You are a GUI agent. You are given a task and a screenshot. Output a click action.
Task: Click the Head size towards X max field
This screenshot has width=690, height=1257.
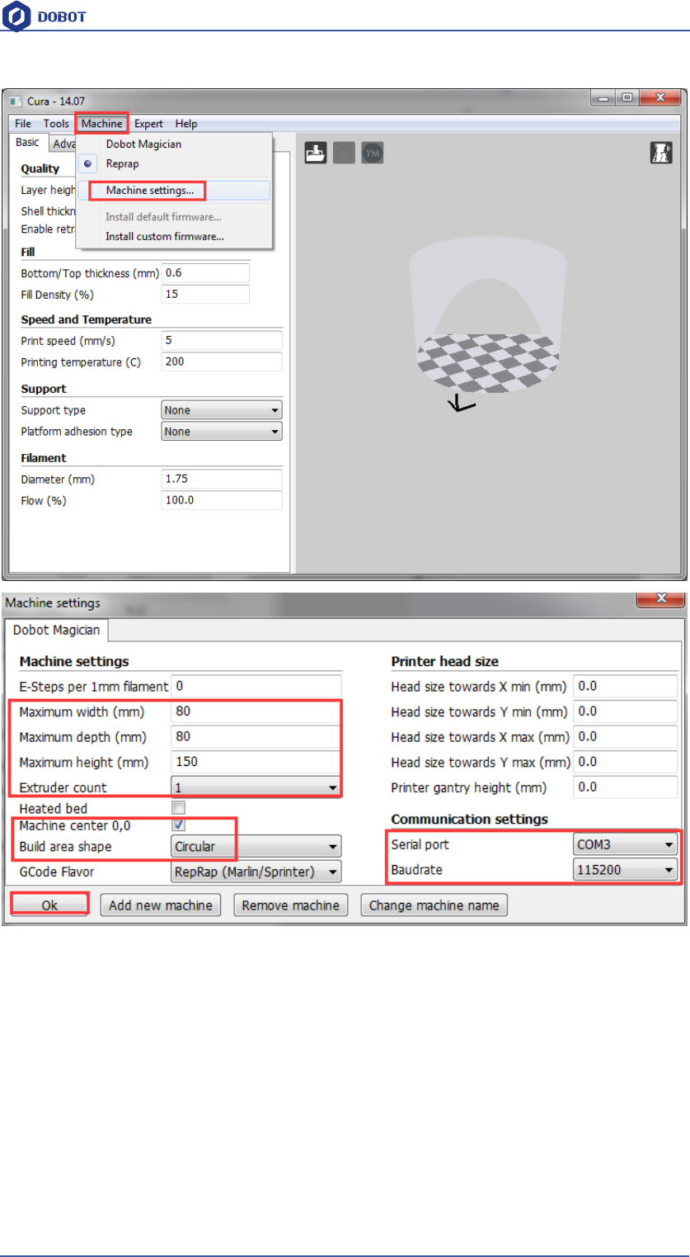point(625,736)
